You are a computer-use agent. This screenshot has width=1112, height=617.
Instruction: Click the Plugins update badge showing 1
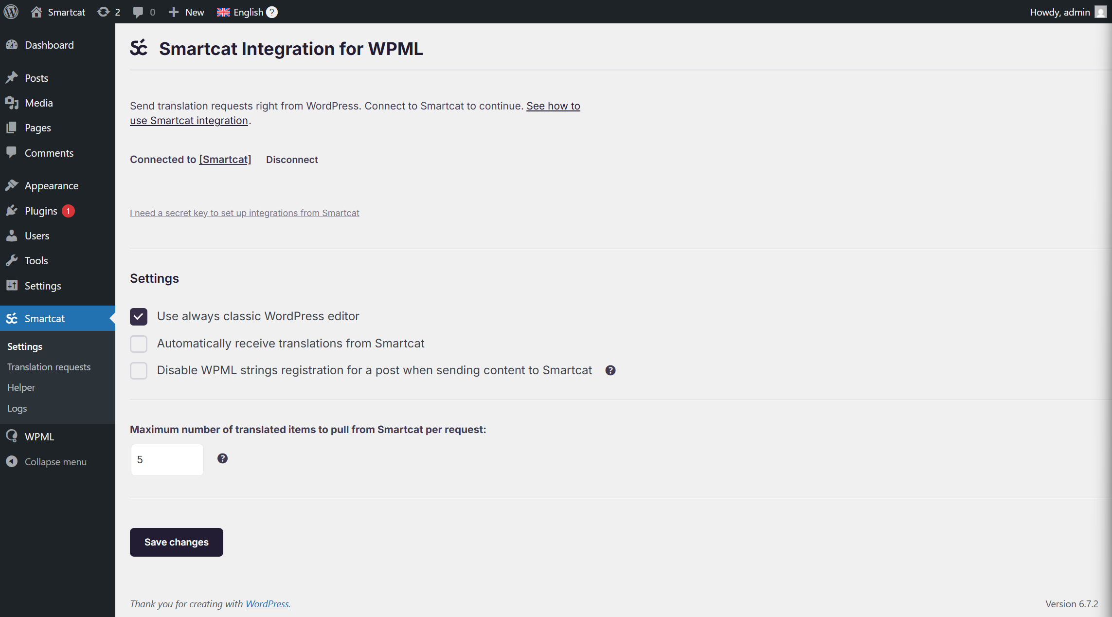[x=68, y=211]
